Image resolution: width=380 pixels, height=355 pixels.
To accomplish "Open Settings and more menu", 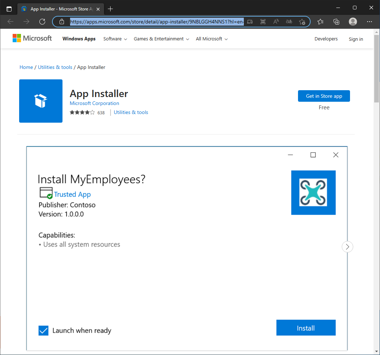I will (369, 22).
